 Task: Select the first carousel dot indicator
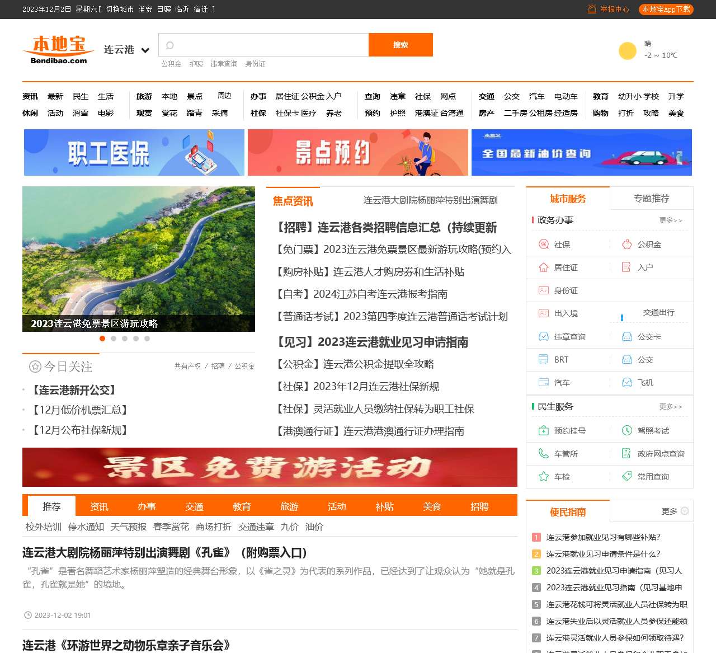(102, 339)
